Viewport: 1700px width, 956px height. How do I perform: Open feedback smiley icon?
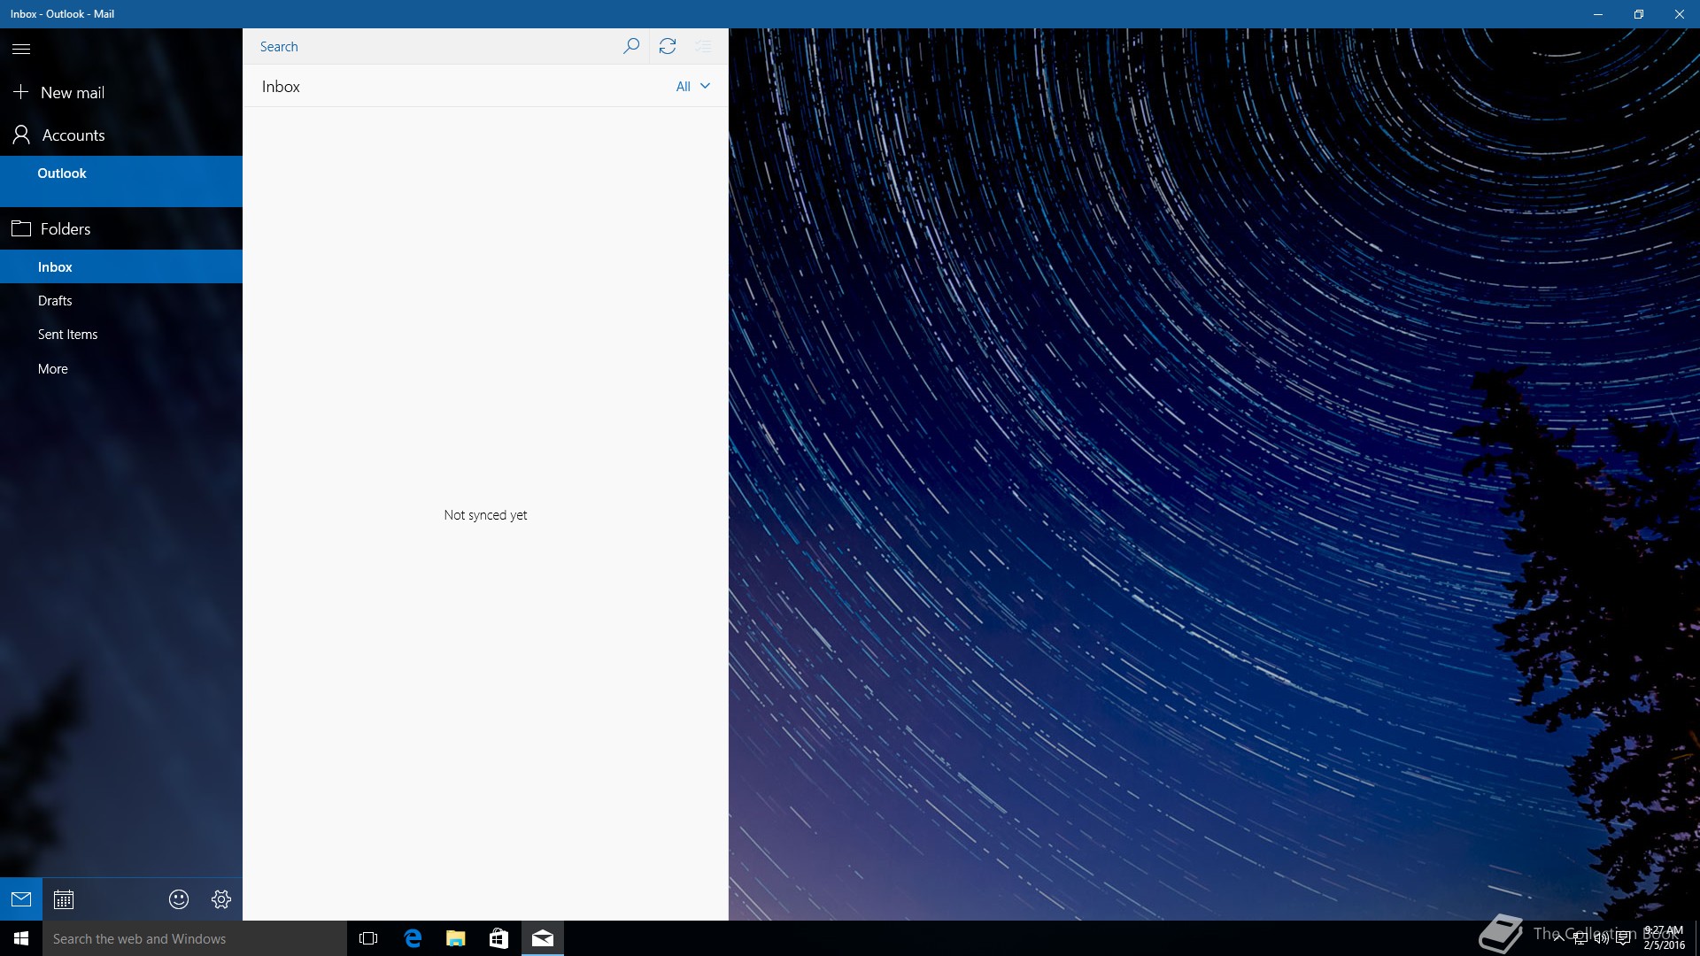(179, 899)
